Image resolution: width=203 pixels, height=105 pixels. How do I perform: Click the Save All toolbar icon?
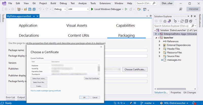34,9
